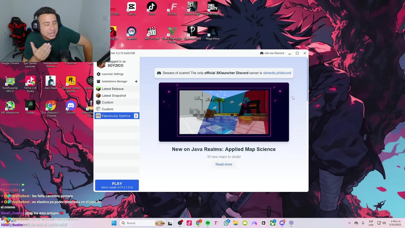Open Grand Theft Auto V Legacy shortcut

(x=172, y=35)
